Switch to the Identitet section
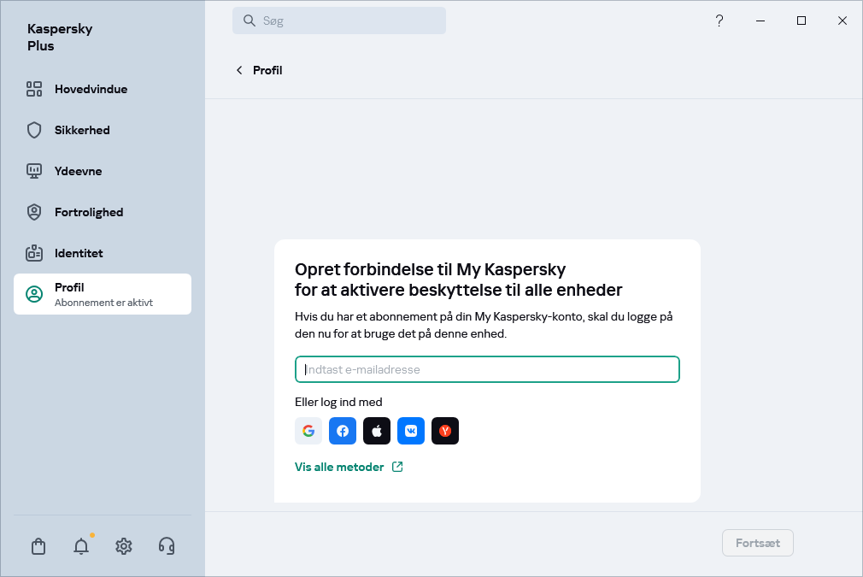Image resolution: width=863 pixels, height=577 pixels. tap(79, 253)
